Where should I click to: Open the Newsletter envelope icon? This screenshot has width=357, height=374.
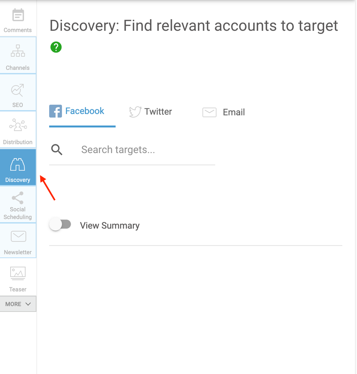18,236
